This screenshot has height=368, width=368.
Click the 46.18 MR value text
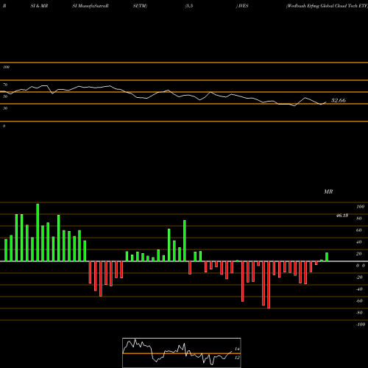342,216
